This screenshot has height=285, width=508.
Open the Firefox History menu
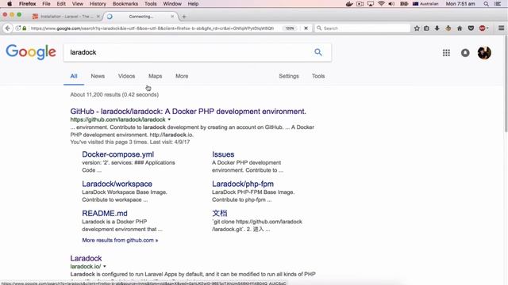pos(98,4)
